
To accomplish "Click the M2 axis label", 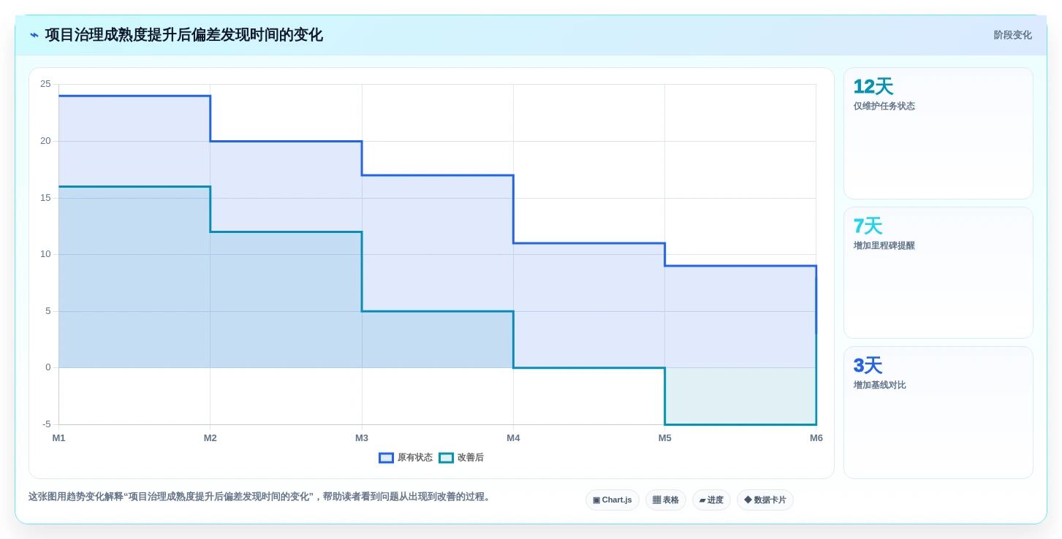I will 210,438.
